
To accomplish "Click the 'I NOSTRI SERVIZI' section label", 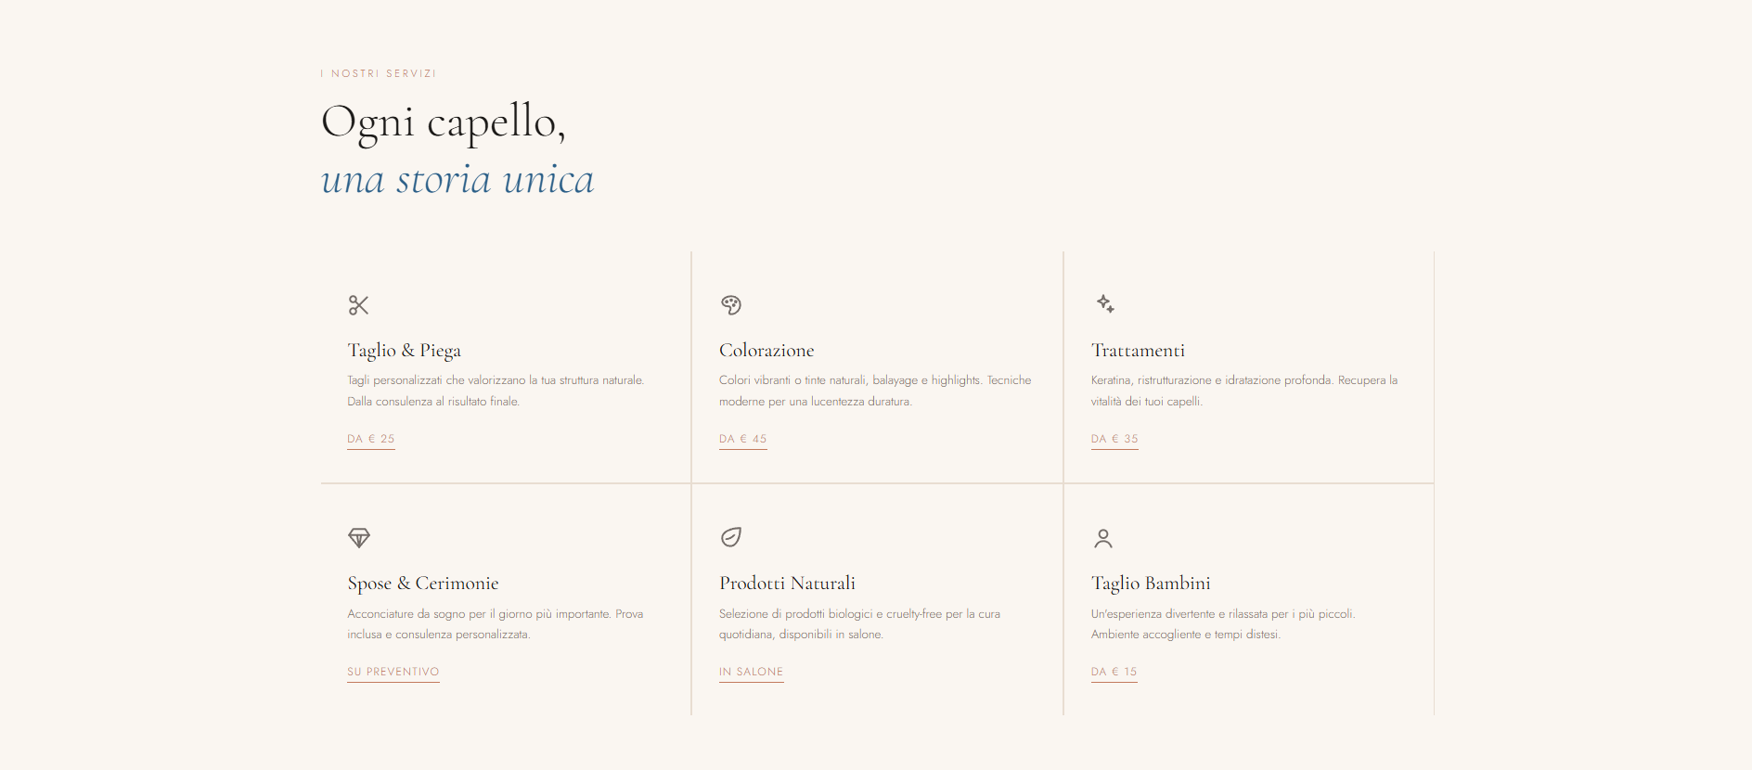I will click(379, 73).
